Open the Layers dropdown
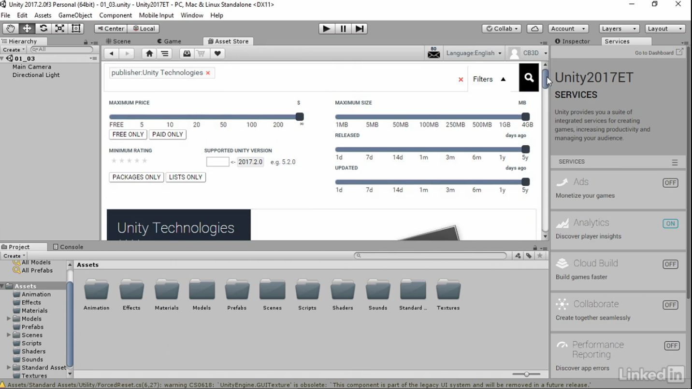 tap(619, 28)
